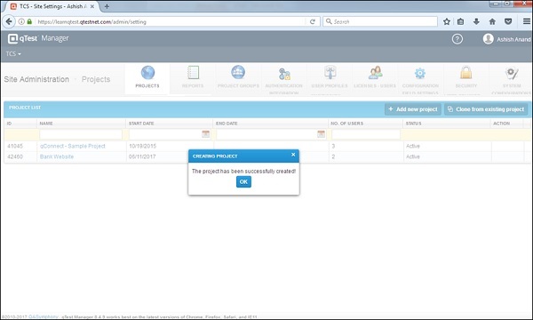Click the help question mark icon
Screen dimensions: 533x320
point(457,39)
